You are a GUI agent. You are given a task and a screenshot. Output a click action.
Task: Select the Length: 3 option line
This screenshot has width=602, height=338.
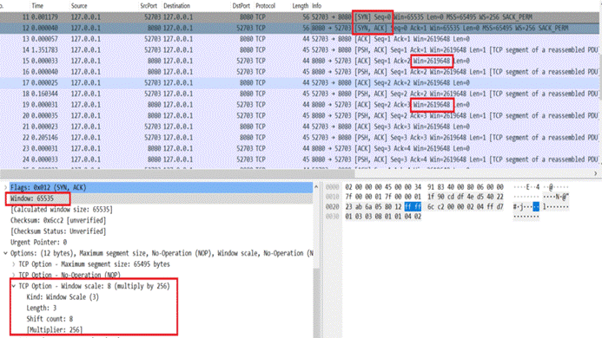42,308
